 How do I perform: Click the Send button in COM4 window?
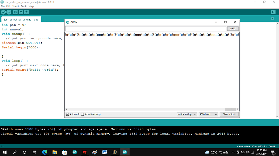[233, 29]
